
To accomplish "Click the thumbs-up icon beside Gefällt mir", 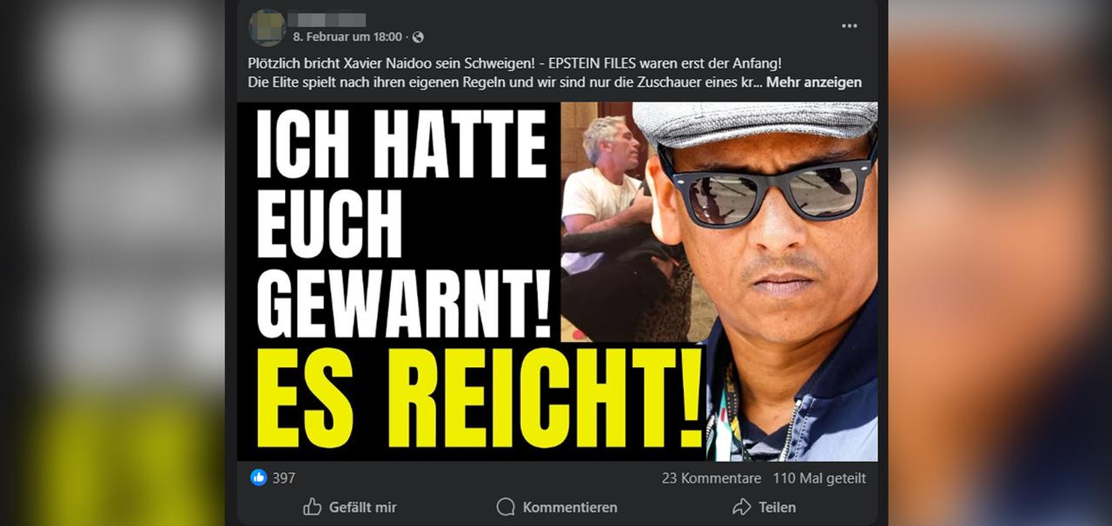I will tap(312, 507).
